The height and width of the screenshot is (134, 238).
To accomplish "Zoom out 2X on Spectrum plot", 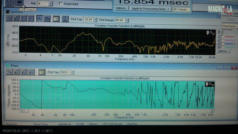I will coord(24,18).
